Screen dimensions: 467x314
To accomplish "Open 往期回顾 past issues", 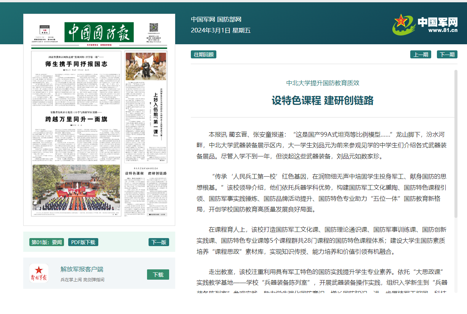I will coord(203,55).
